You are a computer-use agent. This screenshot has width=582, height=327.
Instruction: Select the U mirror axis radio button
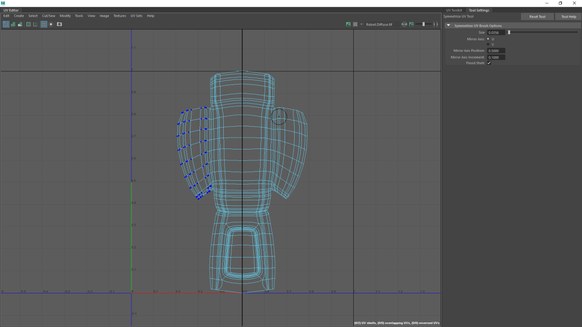(488, 39)
